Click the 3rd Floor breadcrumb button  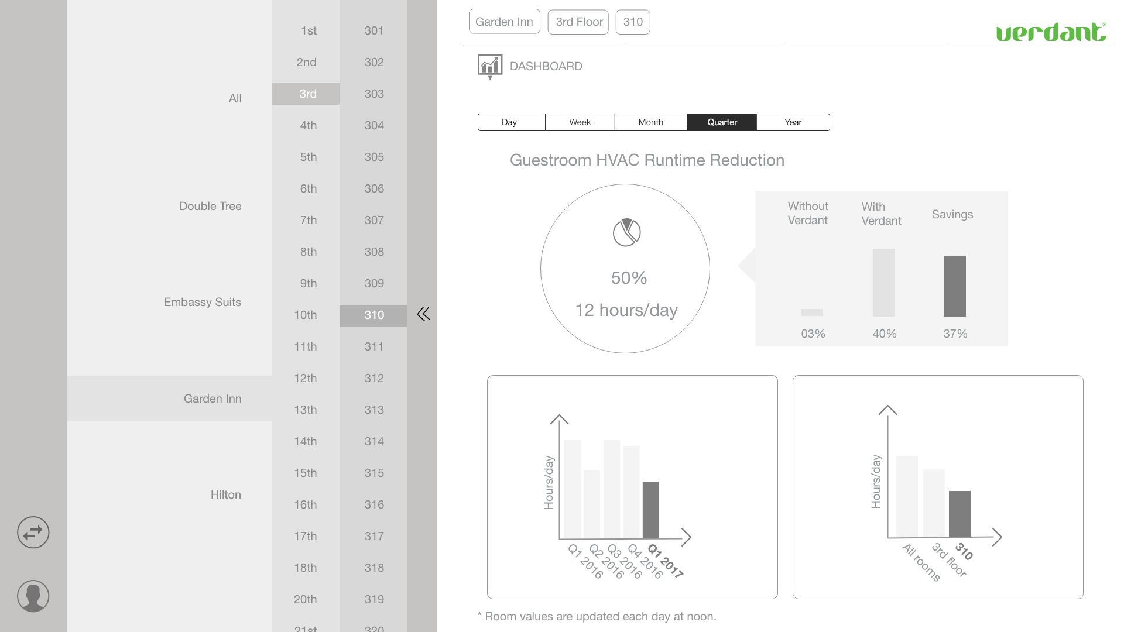pos(578,22)
